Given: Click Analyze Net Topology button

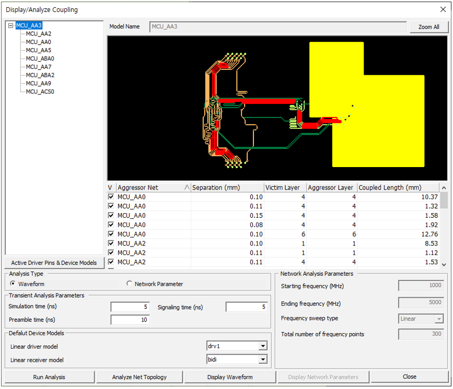Looking at the screenshot, I should [x=140, y=377].
